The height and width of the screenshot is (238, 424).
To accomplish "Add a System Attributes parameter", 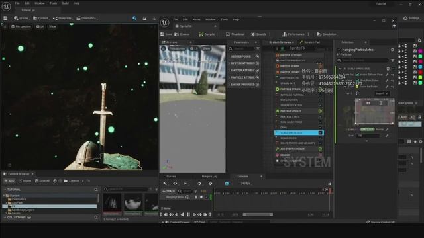I will 257,63.
